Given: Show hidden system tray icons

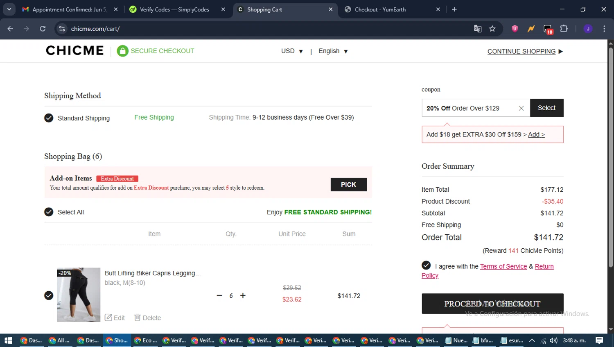Looking at the screenshot, I should 532,340.
